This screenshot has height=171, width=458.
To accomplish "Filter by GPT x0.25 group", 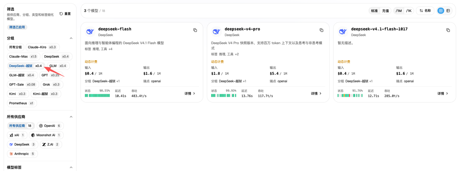I will (51, 75).
